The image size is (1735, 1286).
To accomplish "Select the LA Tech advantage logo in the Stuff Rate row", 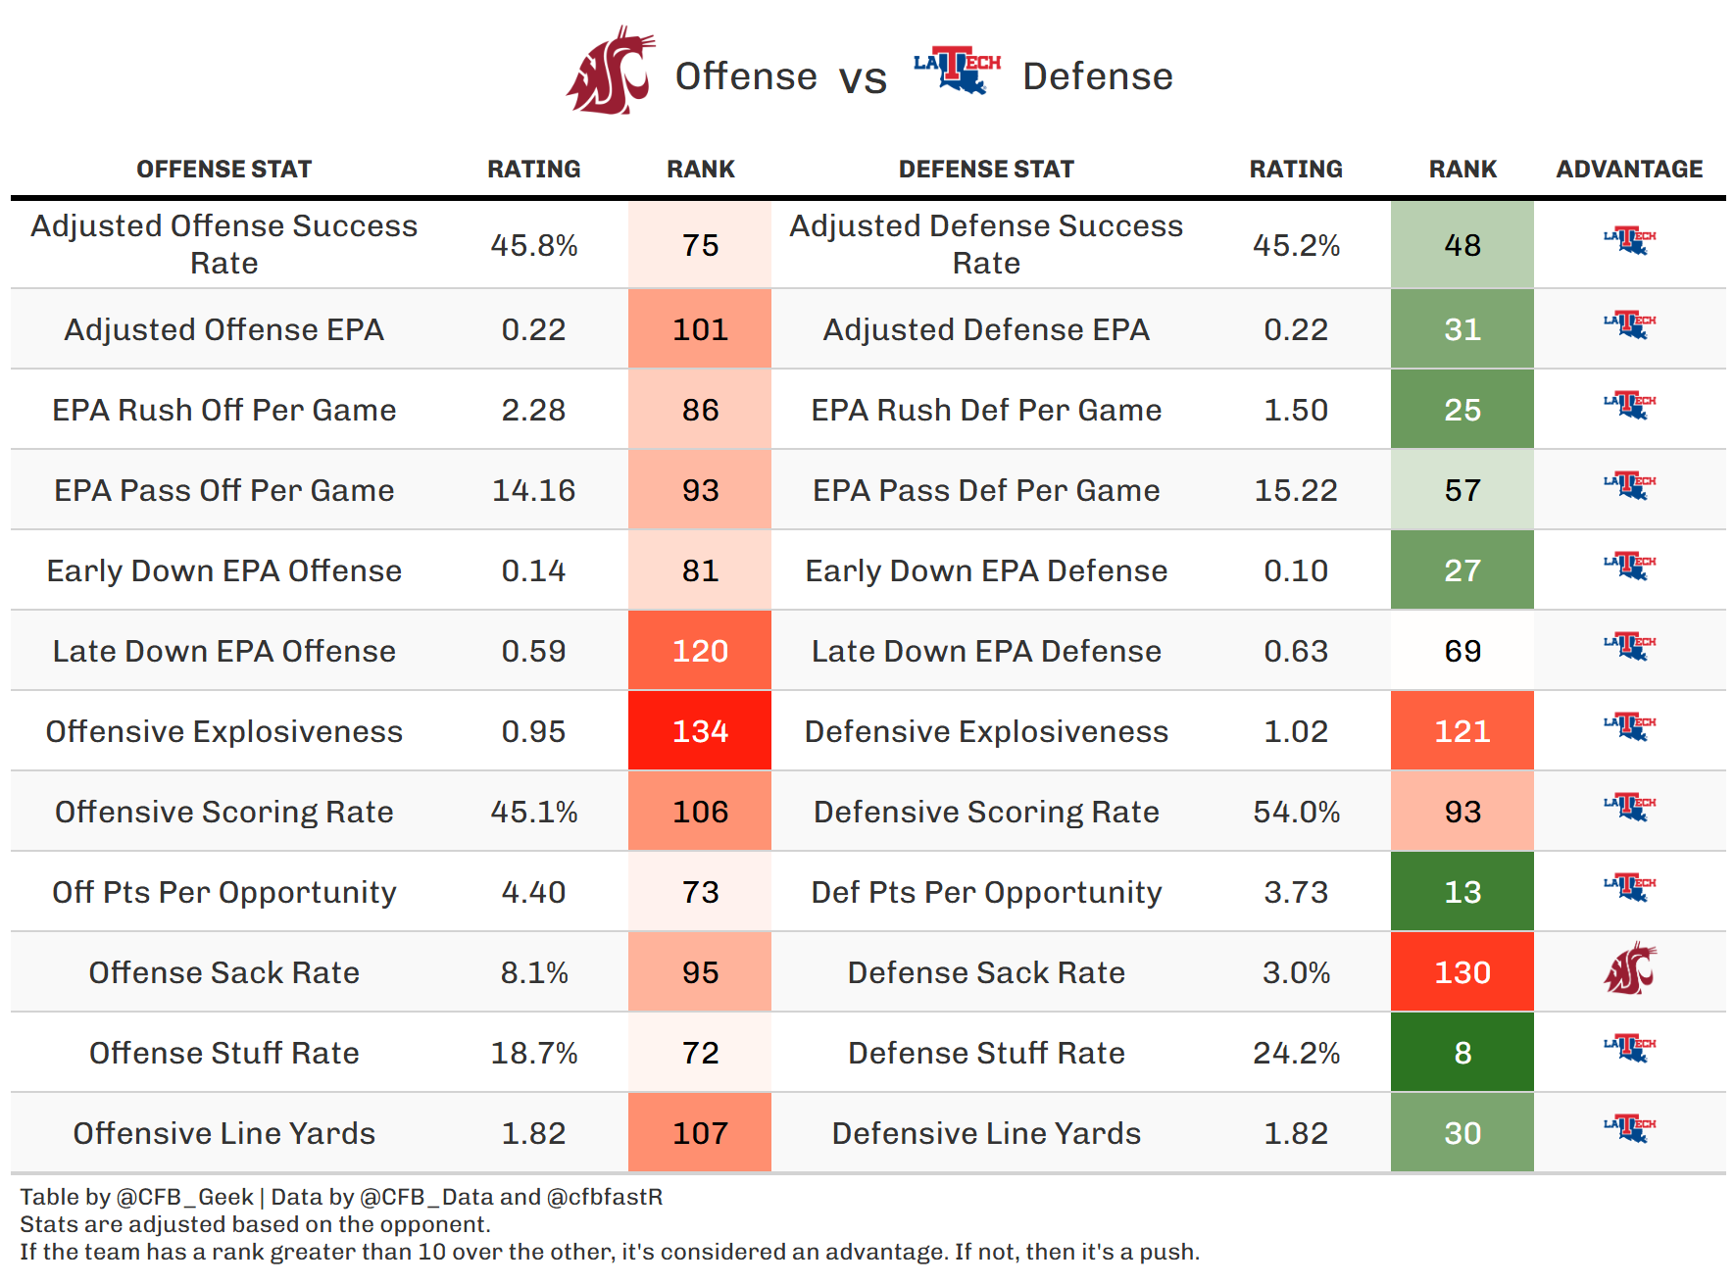I will (x=1629, y=1048).
